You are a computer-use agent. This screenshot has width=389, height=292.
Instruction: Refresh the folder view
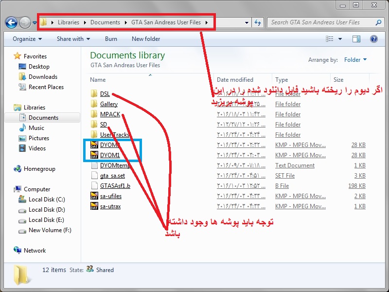(258, 23)
